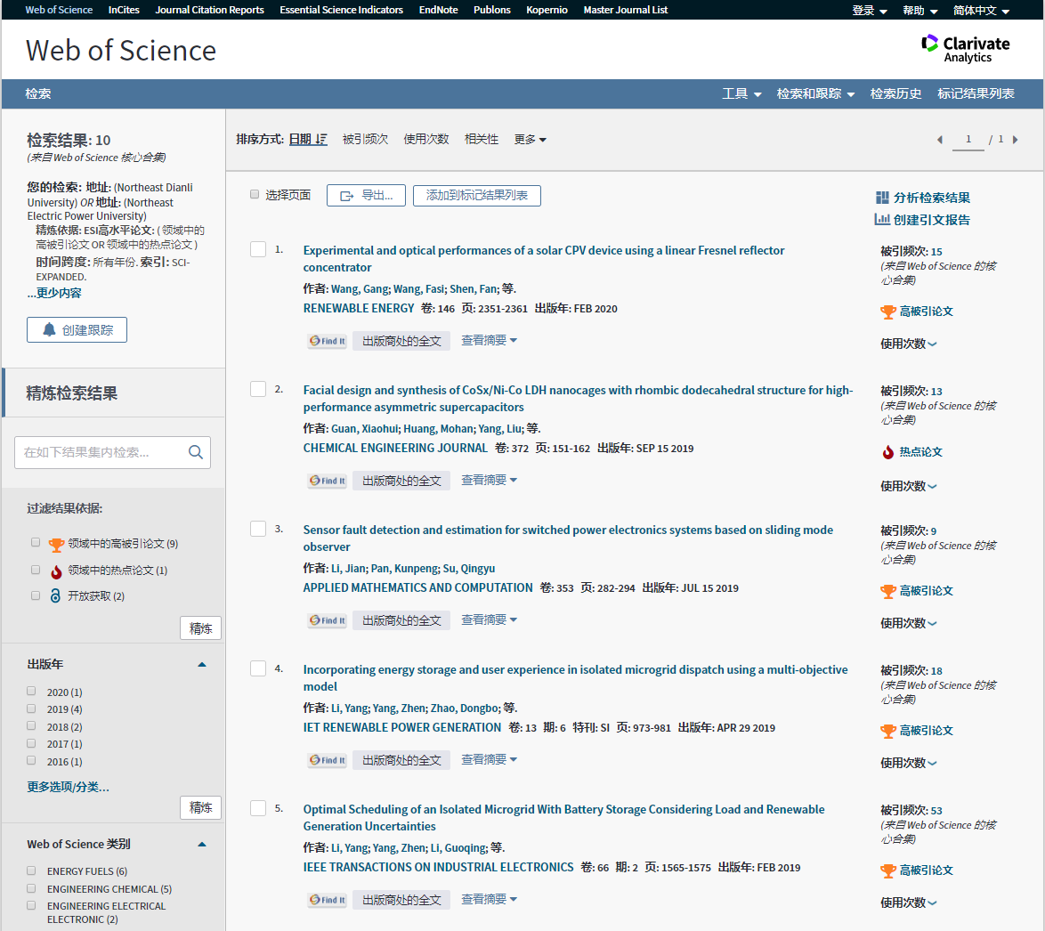1045x931 pixels.
Task: Check the ENERGY FUELS (6) category
Action: (31, 870)
